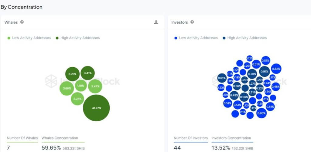Screen dimensions: 311x152
Task: Click the 0.91% investor bubble
Action: coord(264,72)
